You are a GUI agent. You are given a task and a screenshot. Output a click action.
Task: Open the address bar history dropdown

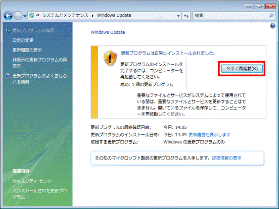178,16
